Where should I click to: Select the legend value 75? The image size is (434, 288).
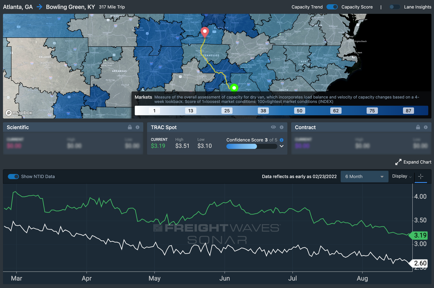point(372,111)
